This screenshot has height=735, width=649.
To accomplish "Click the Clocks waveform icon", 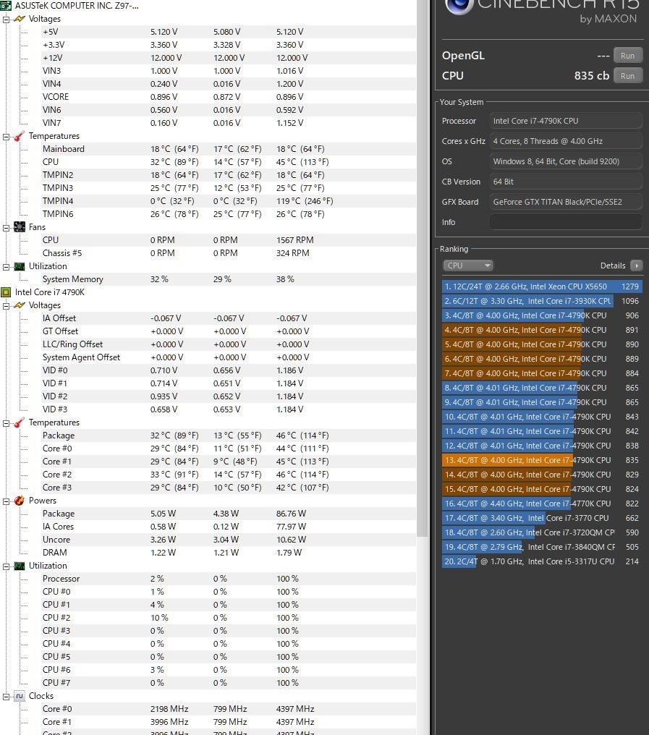I will [20, 696].
